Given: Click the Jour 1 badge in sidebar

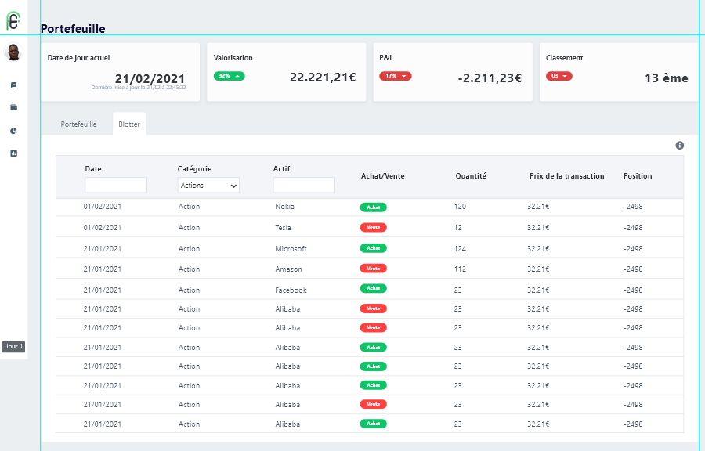Looking at the screenshot, I should (x=13, y=347).
